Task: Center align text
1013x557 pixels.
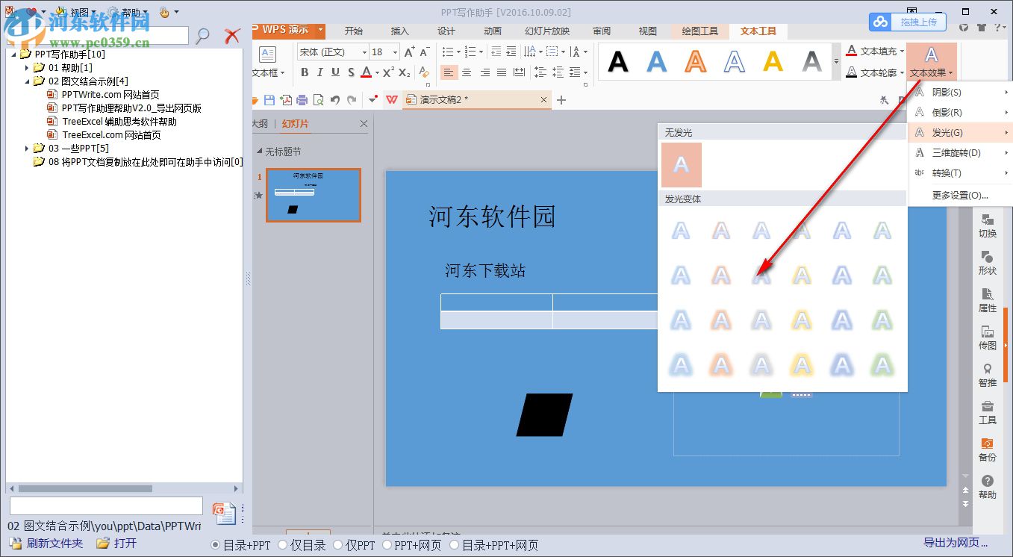Action: (467, 72)
